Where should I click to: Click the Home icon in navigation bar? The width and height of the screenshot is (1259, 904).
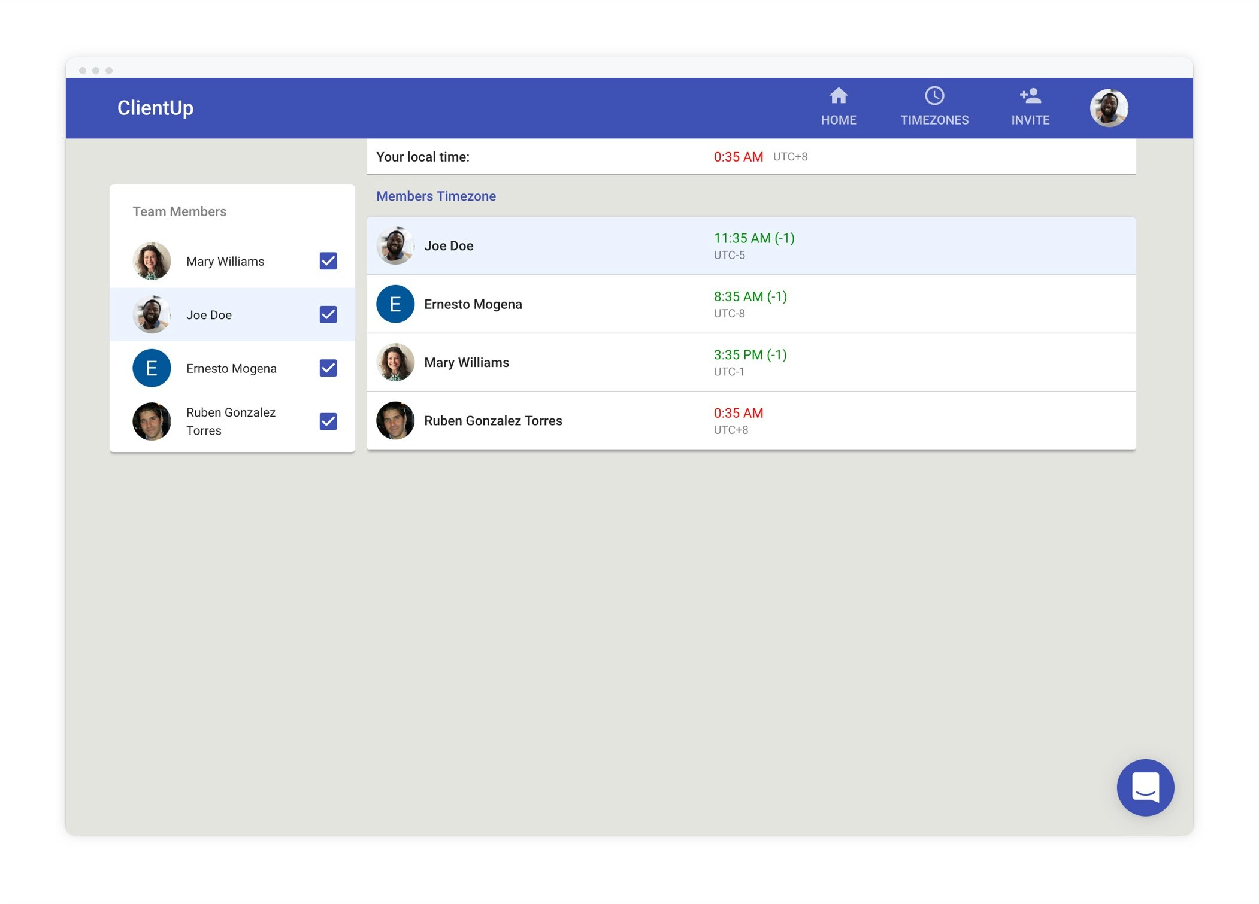(838, 96)
